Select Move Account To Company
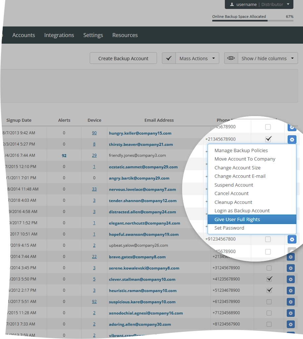The width and height of the screenshot is (303, 339). (245, 159)
